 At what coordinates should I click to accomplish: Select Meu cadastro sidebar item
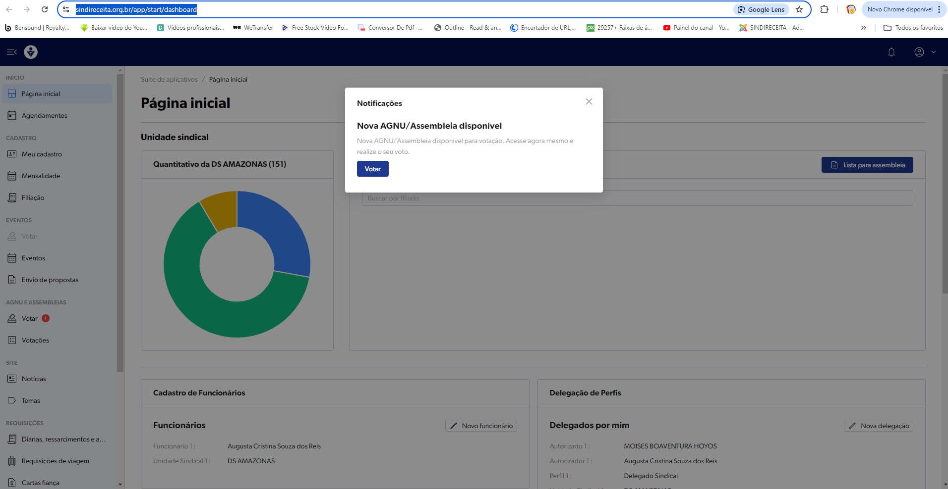tap(42, 154)
